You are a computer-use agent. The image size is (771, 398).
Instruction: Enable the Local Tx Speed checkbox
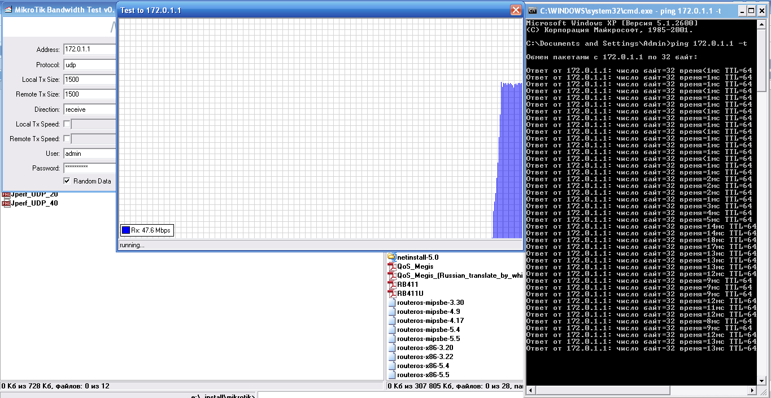tap(67, 124)
